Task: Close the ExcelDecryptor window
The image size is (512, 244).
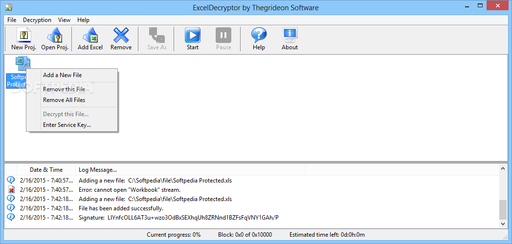Action: (x=498, y=5)
